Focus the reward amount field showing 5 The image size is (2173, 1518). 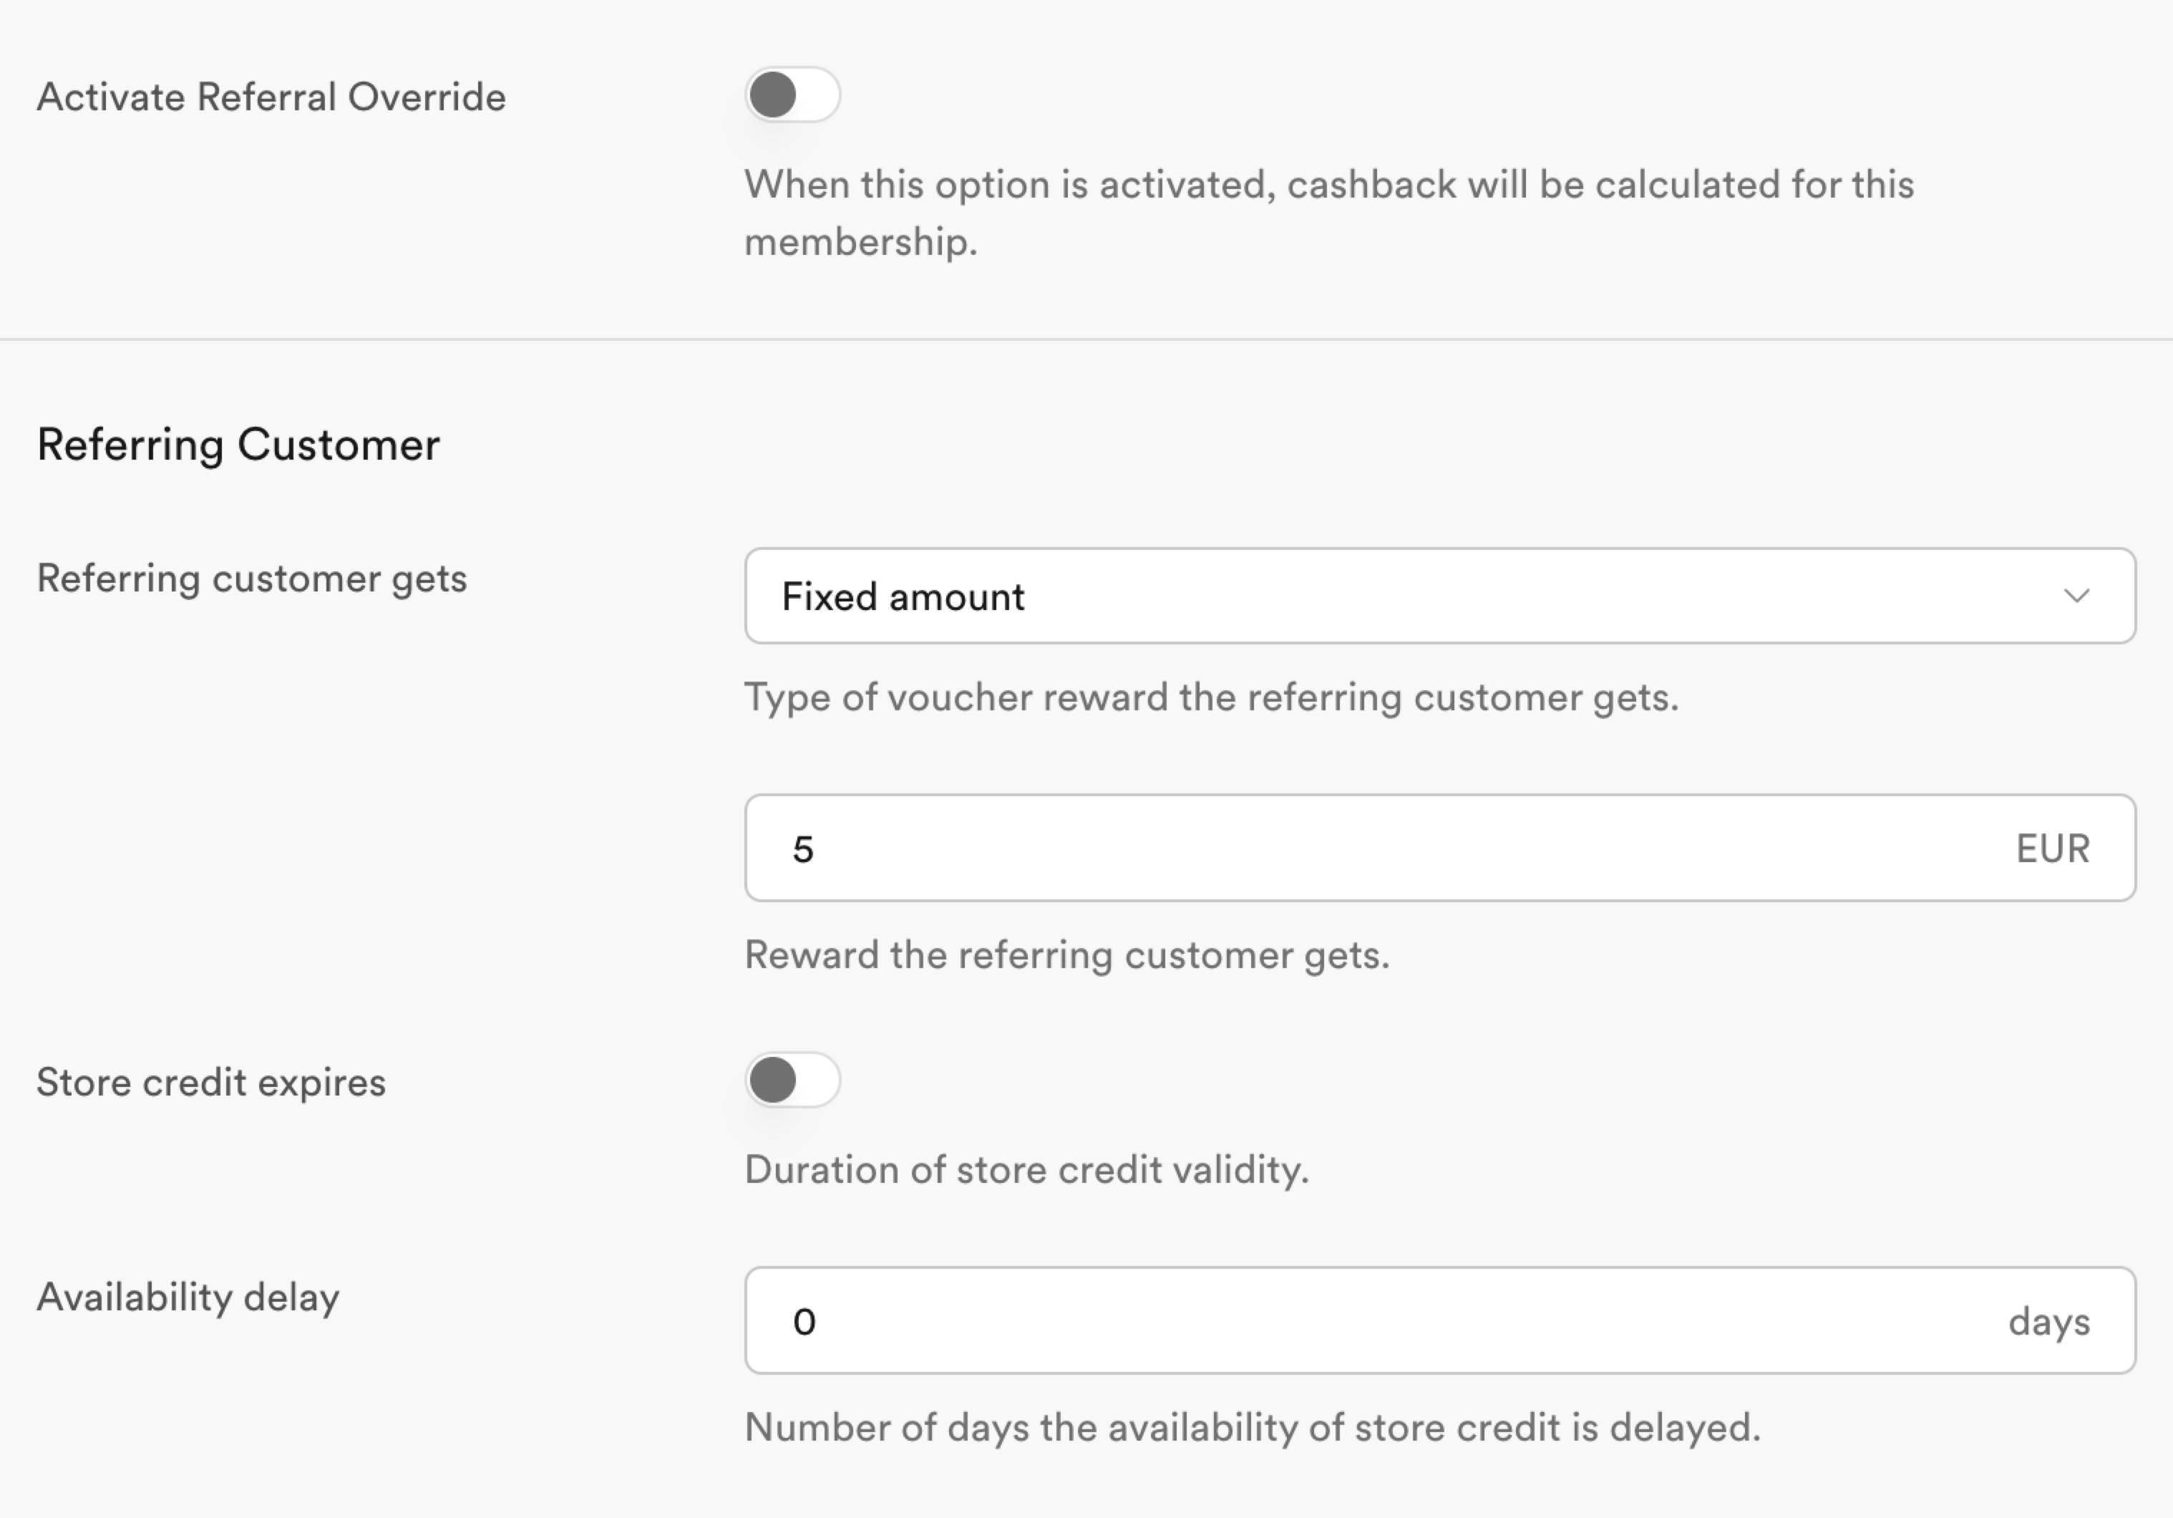tap(1439, 848)
